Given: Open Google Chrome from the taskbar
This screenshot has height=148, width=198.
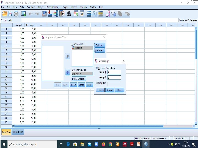Looking at the screenshot, I should coord(111,144).
